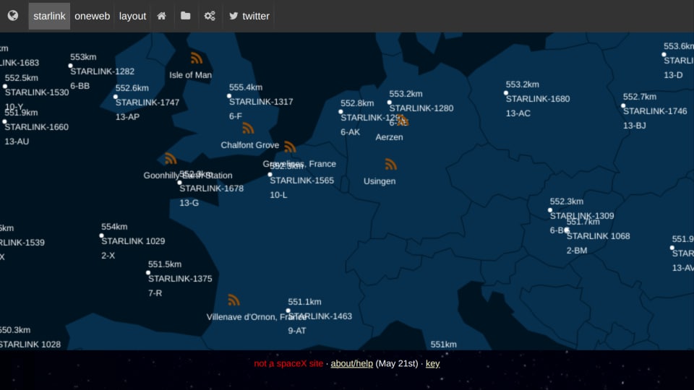Click the Isle of Man station label
Image resolution: width=694 pixels, height=390 pixels.
[190, 75]
